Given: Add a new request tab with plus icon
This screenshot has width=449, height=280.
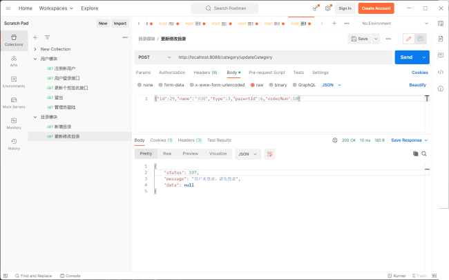Looking at the screenshot, I should [334, 24].
